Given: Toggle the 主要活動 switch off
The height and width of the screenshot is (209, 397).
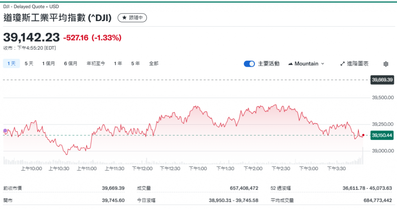Looking at the screenshot, I should 249,64.
